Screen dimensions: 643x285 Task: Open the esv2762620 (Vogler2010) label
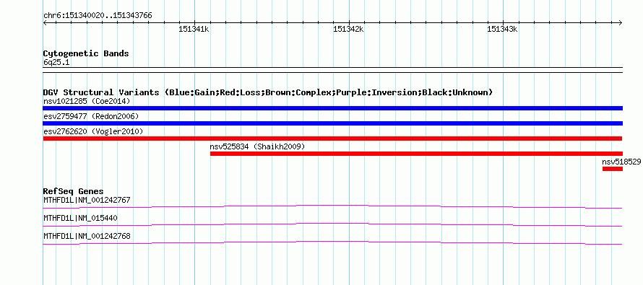tap(93, 131)
